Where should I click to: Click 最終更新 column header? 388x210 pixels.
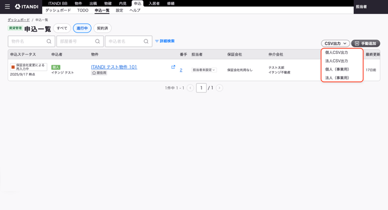(x=373, y=54)
